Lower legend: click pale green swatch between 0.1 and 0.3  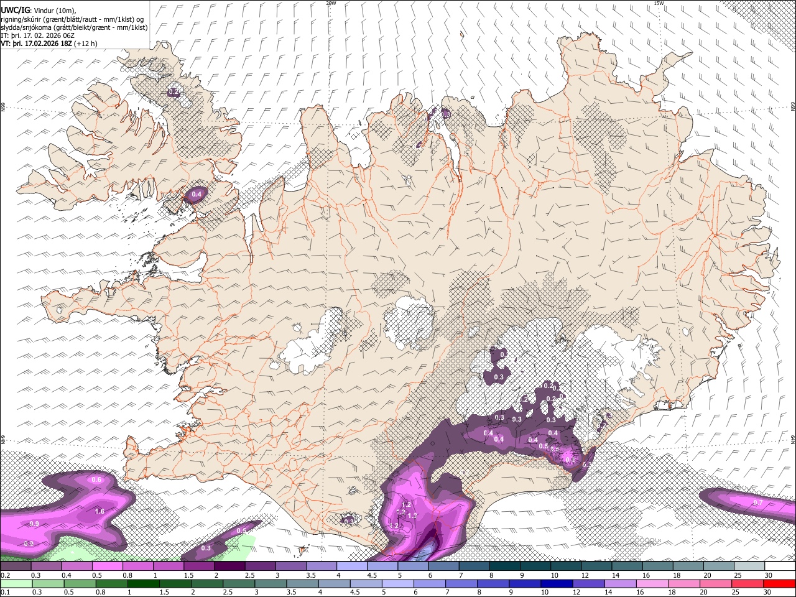16,583
